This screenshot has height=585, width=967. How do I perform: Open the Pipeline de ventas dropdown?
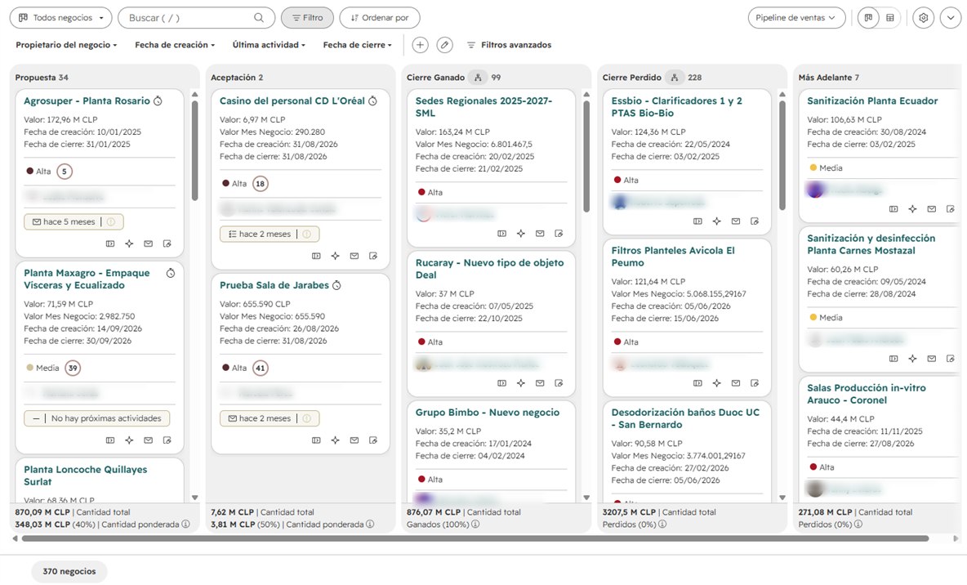[x=795, y=18]
